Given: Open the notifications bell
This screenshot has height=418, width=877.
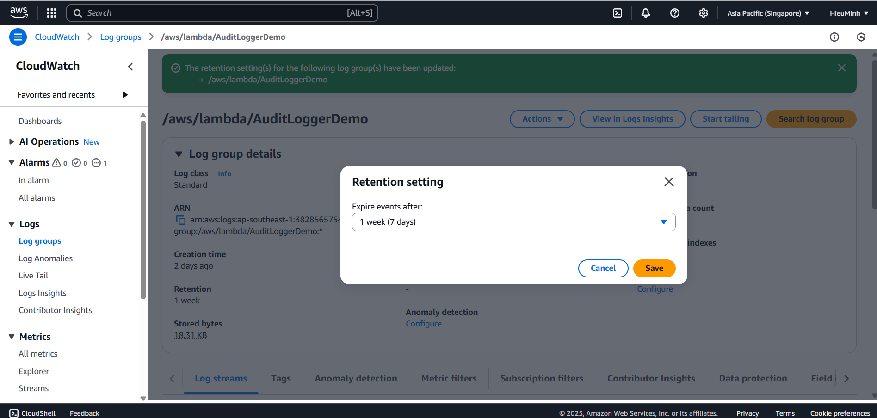Looking at the screenshot, I should [x=646, y=13].
